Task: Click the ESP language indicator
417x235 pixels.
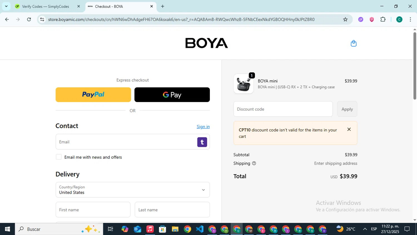Action: 374,229
